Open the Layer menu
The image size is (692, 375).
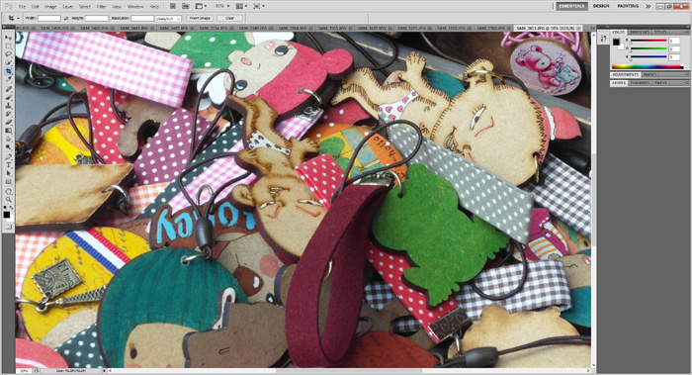[68, 7]
